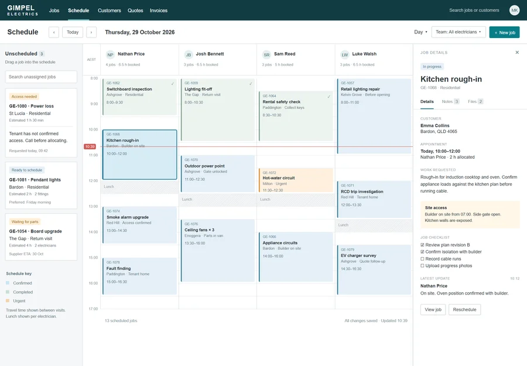Open the Hot-water circuit urgent job
Screen dimensions: 527x366
pos(296,180)
